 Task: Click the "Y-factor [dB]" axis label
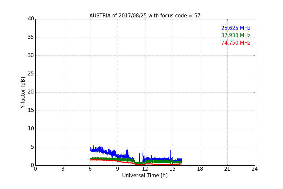click(23, 93)
